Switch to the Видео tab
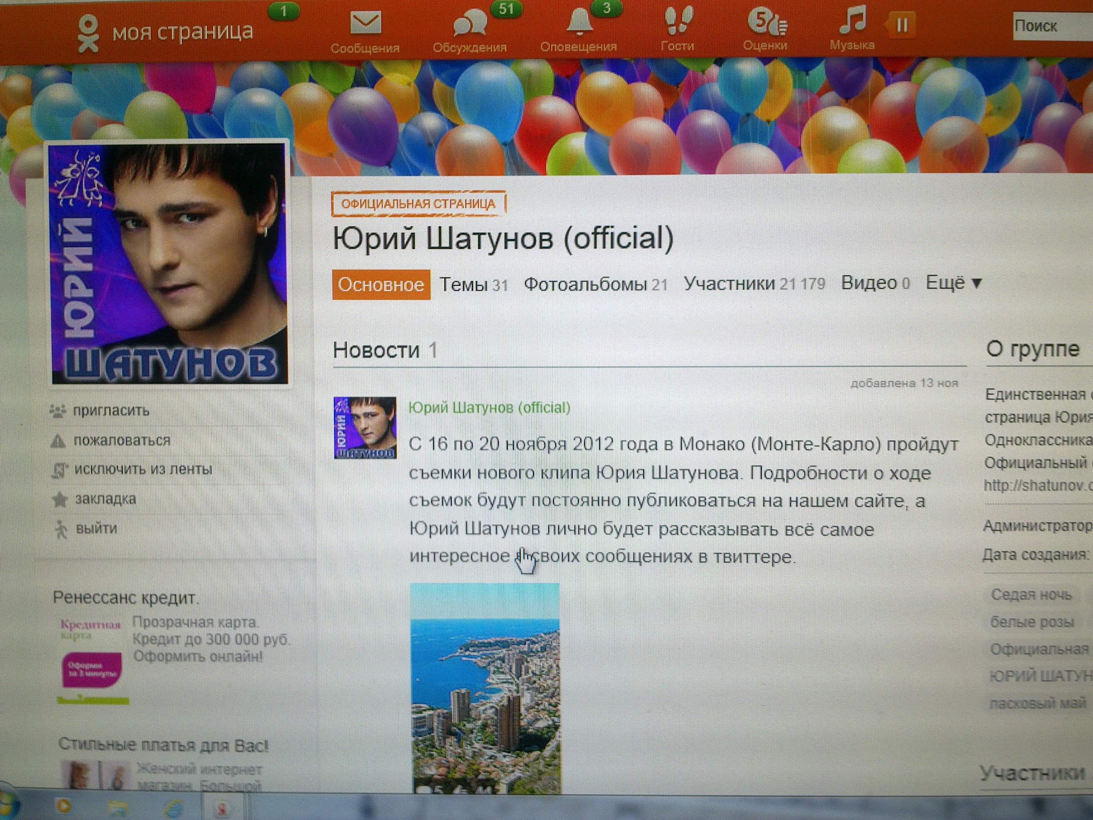This screenshot has height=820, width=1093. (875, 283)
